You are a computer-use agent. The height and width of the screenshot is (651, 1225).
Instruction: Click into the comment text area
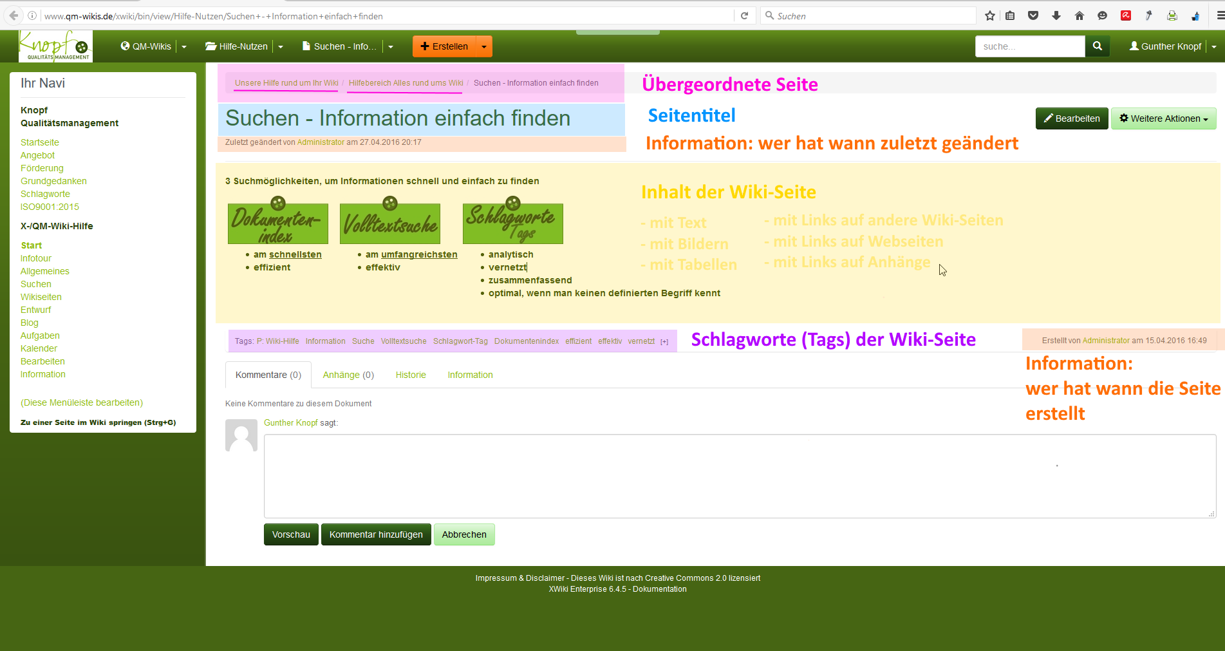pyautogui.click(x=739, y=476)
